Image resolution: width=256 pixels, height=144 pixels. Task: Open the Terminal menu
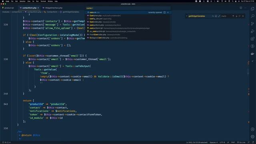43,1
